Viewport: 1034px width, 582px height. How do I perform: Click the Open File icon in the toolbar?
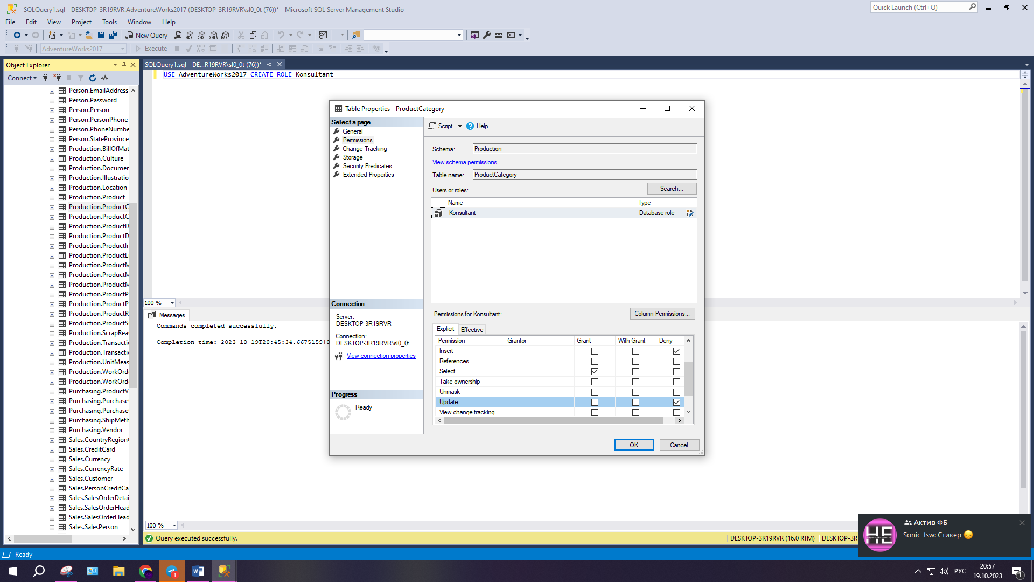[89, 35]
